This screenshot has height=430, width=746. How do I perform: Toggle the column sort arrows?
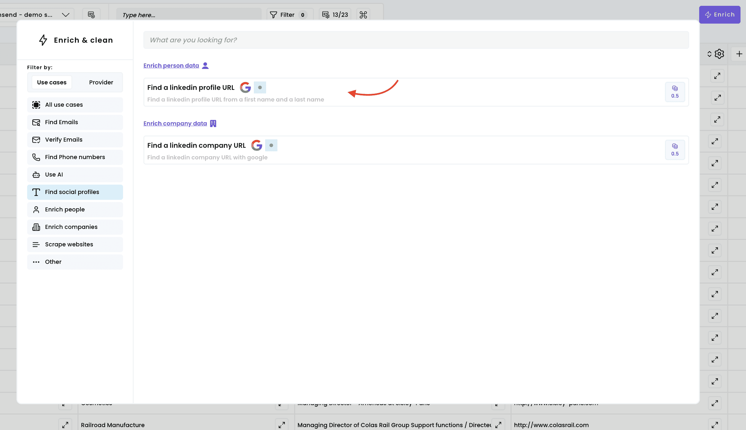pyautogui.click(x=709, y=54)
